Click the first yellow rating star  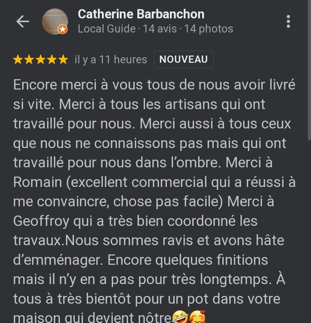point(18,60)
